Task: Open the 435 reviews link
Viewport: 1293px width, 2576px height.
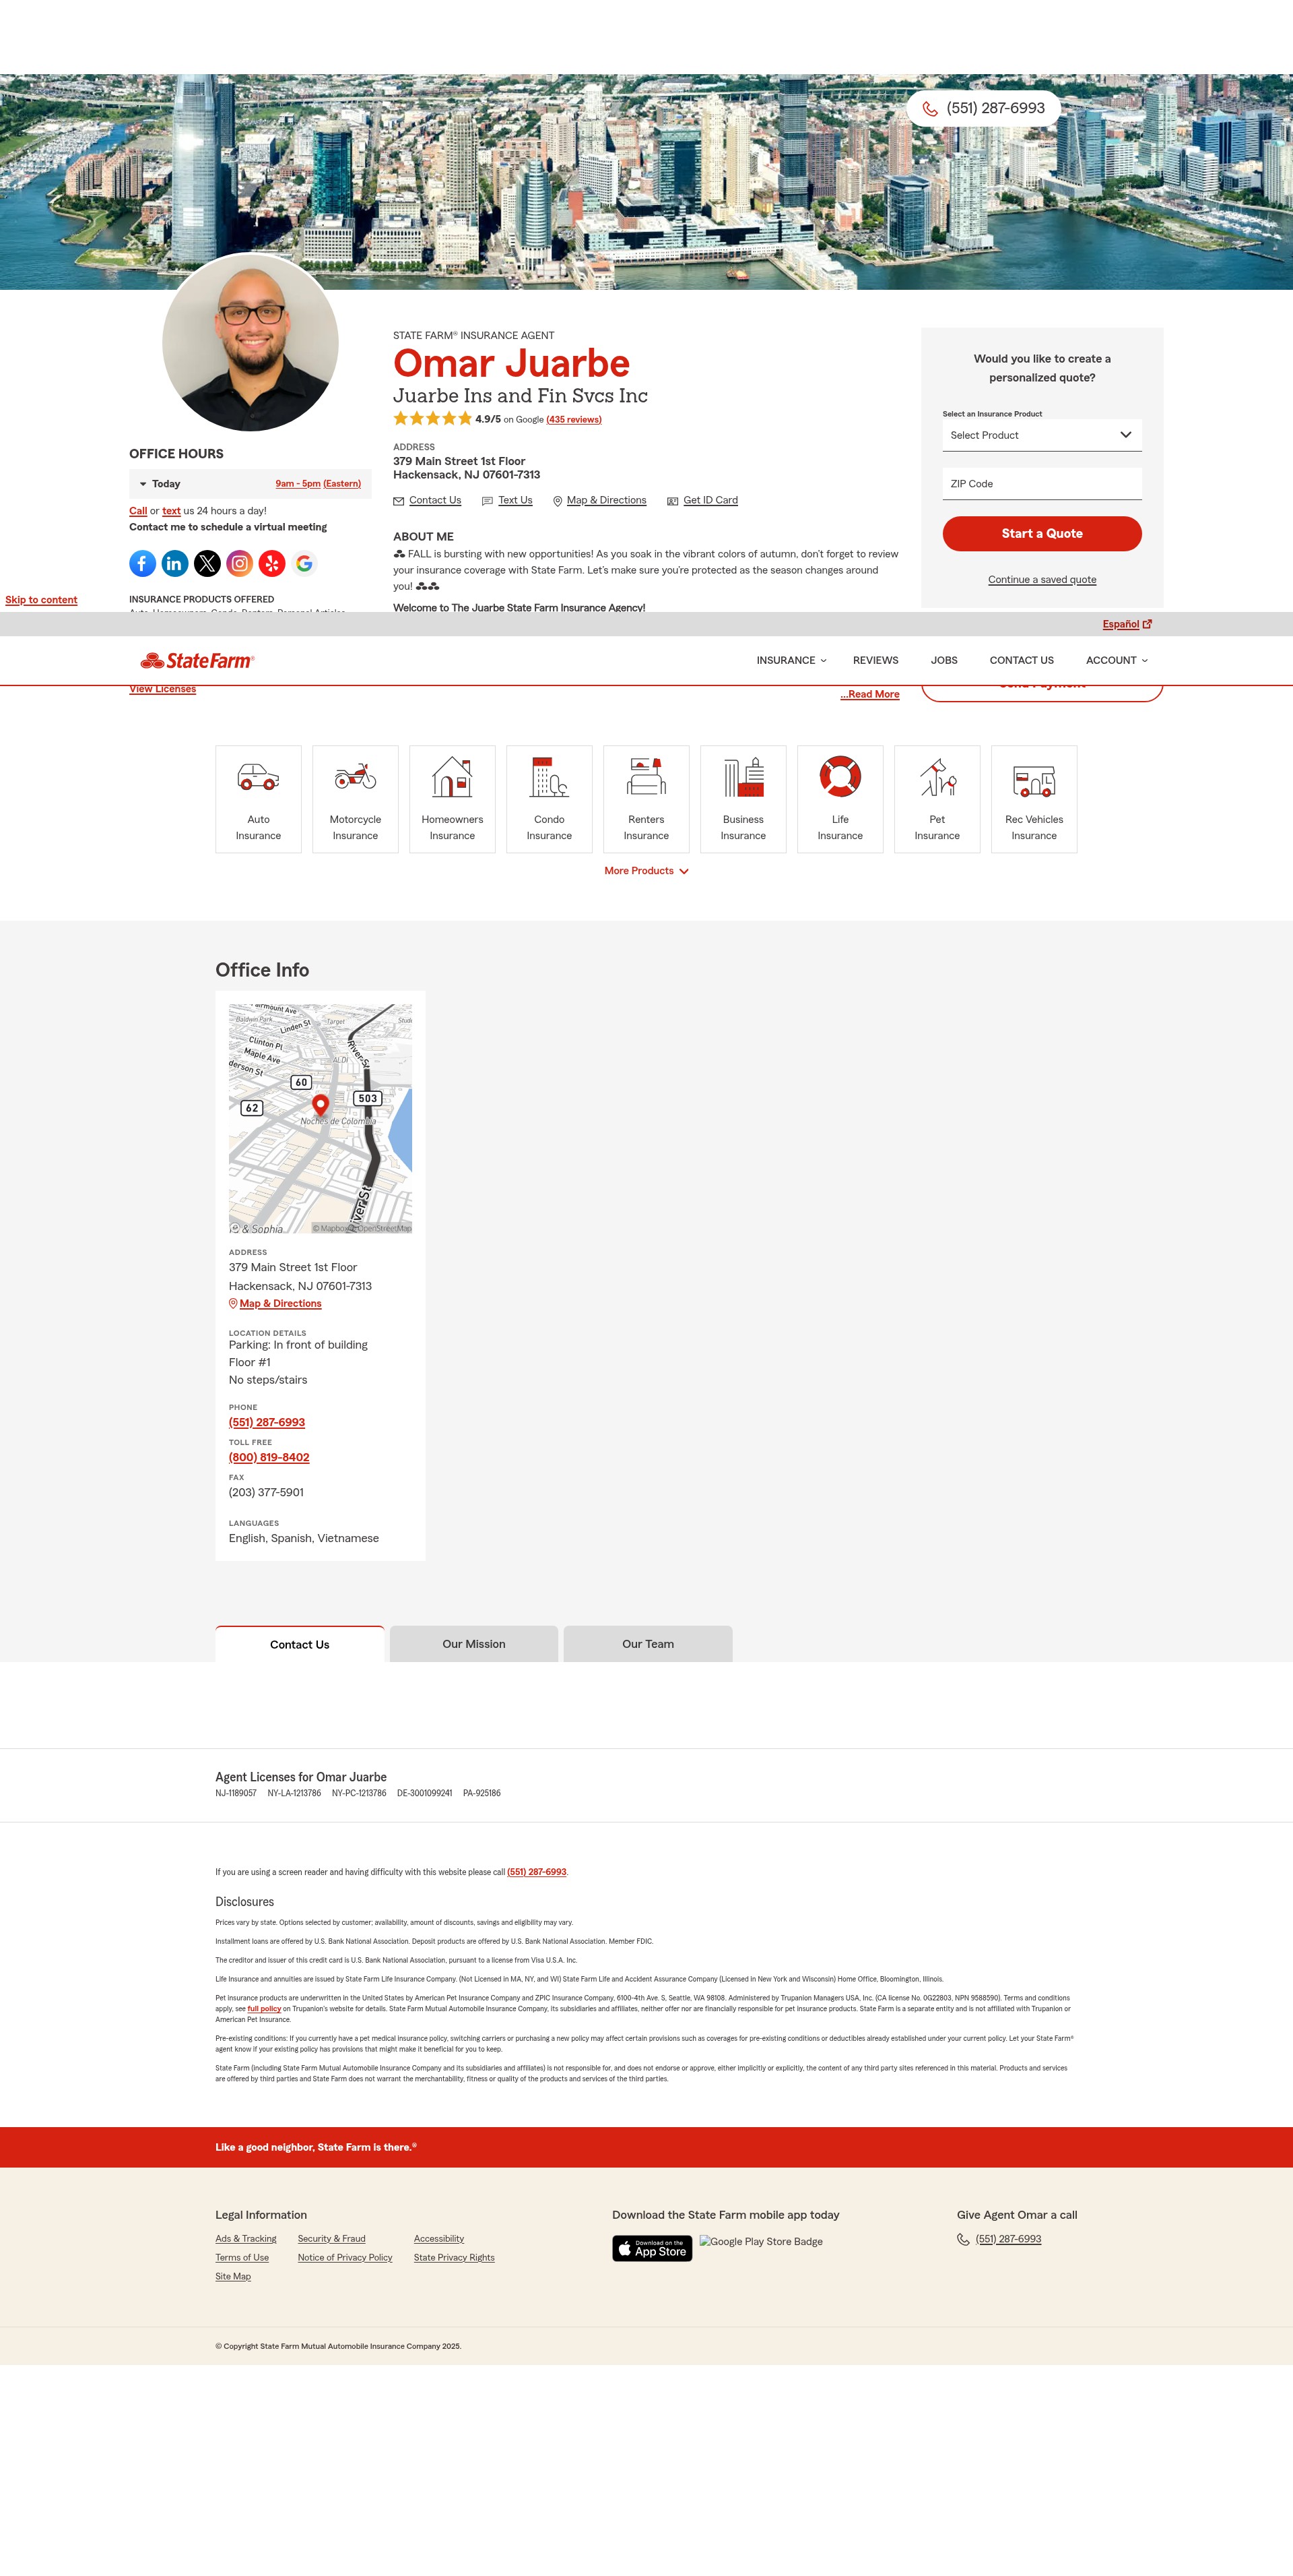Action: coord(574,420)
